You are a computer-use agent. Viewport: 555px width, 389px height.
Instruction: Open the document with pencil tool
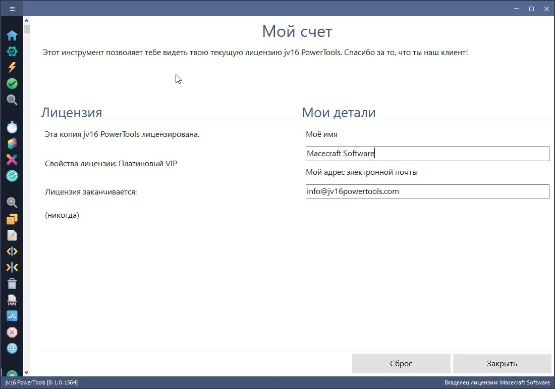click(12, 235)
